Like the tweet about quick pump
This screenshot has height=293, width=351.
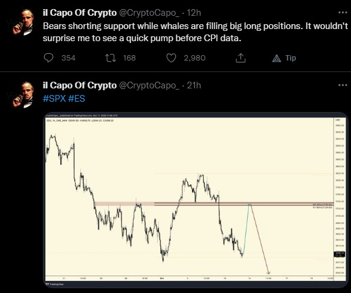point(171,58)
